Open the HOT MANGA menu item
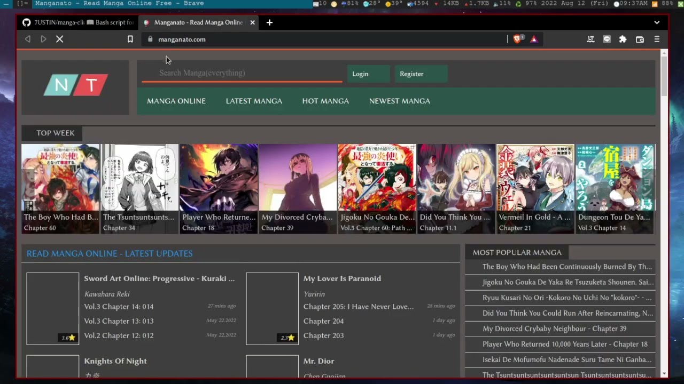684x384 pixels. (x=325, y=101)
